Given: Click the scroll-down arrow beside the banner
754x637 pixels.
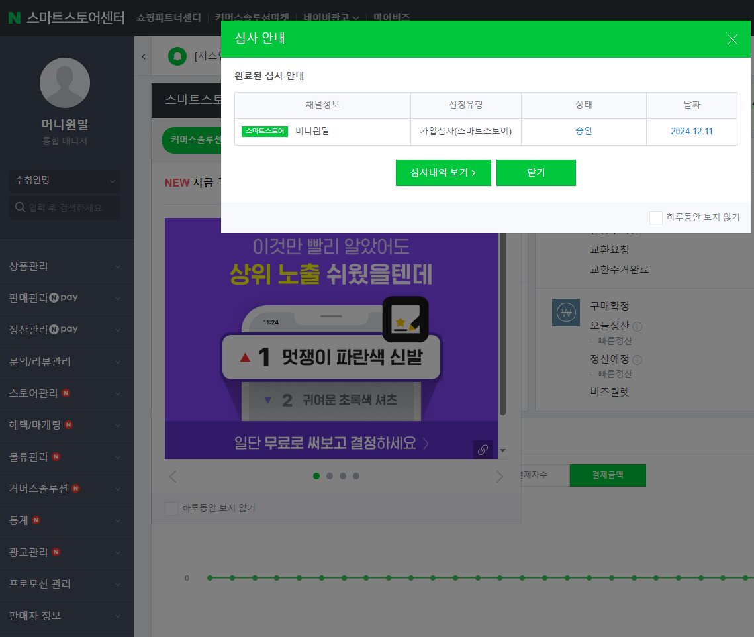Looking at the screenshot, I should pos(502,450).
